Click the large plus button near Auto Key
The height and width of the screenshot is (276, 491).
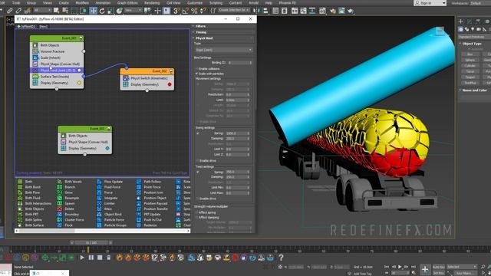[425, 269]
